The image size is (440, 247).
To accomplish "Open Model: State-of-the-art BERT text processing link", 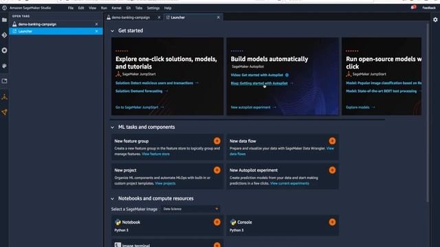I will 382,91.
